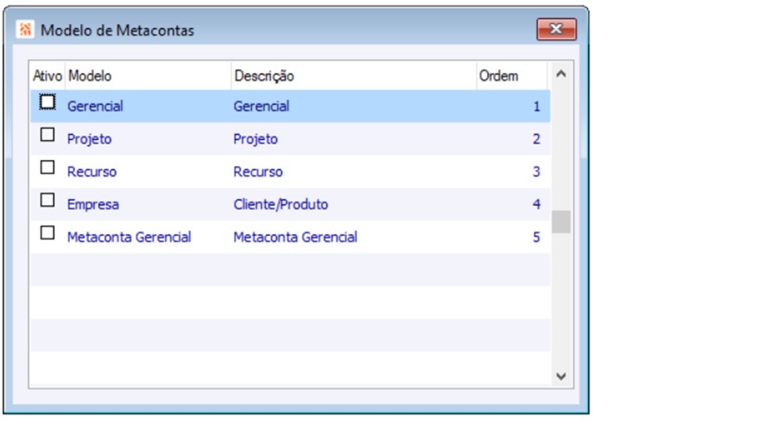The image size is (774, 435).
Task: Check the Ativo box for Recurso
Action: tap(48, 167)
